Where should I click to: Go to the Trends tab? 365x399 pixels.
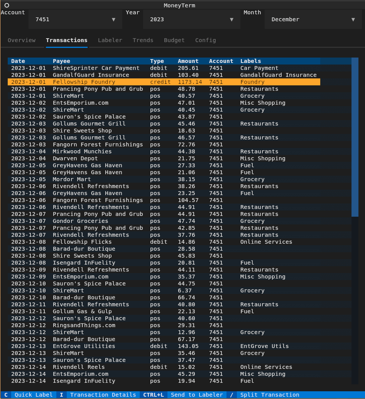pos(143,40)
